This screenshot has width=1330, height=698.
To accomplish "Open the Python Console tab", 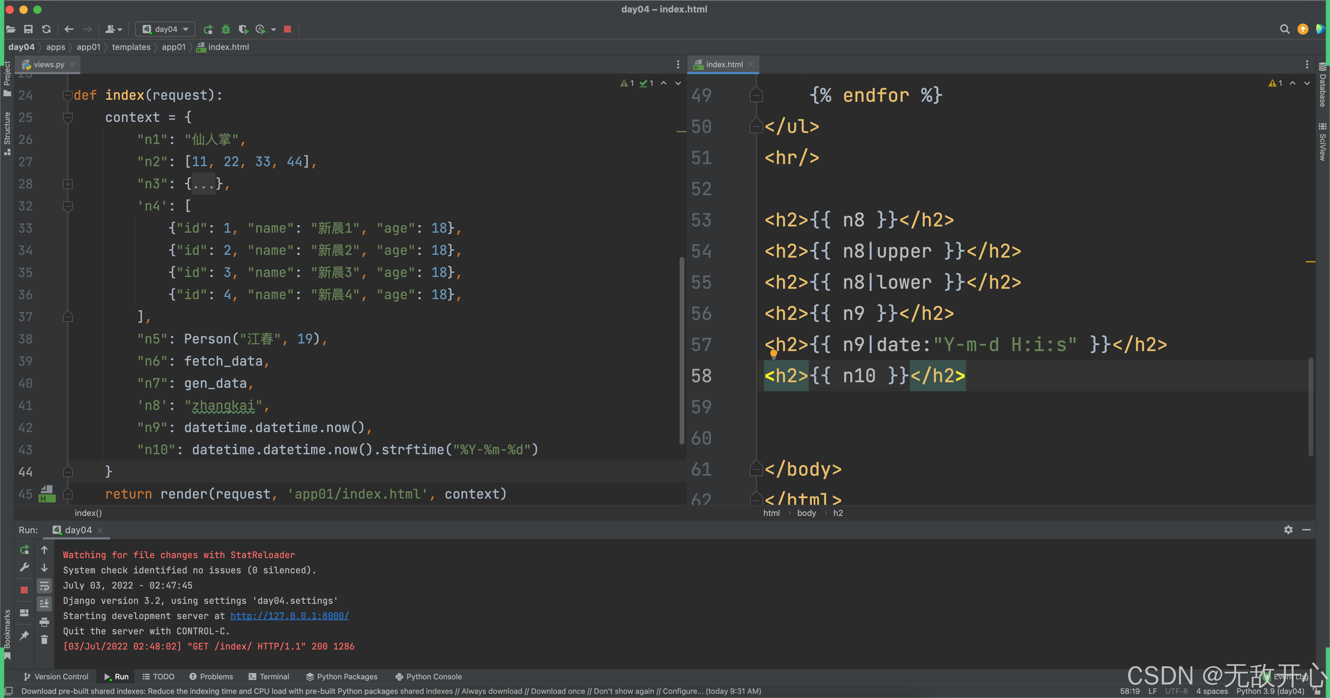I will coord(428,677).
